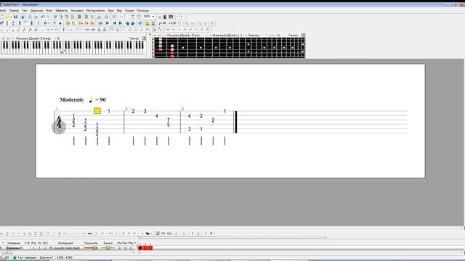
Task: Click keyboard panel corner toggle icon
Action: (144, 38)
